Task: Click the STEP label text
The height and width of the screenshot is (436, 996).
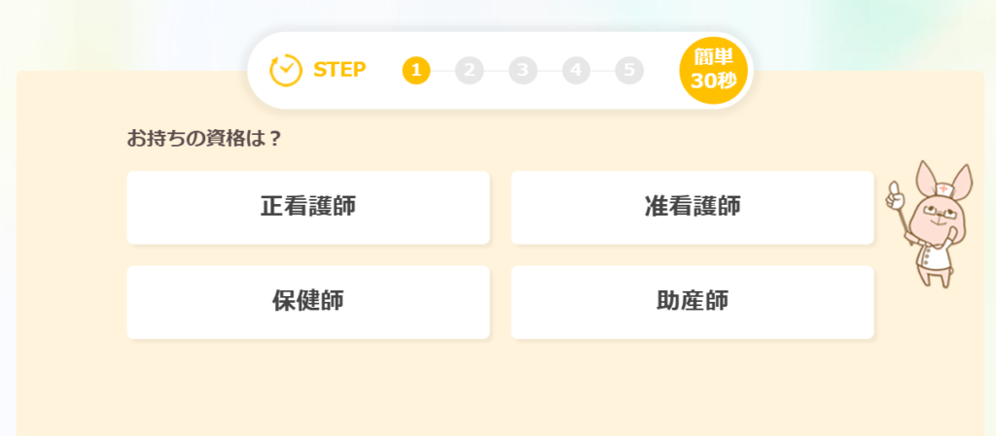Action: [x=339, y=70]
